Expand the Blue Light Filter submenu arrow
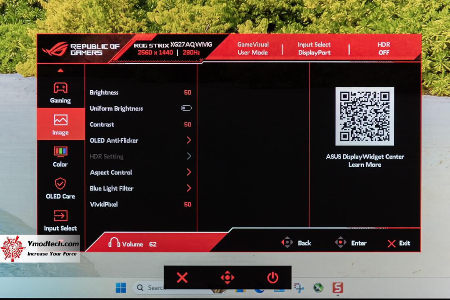 [x=189, y=188]
